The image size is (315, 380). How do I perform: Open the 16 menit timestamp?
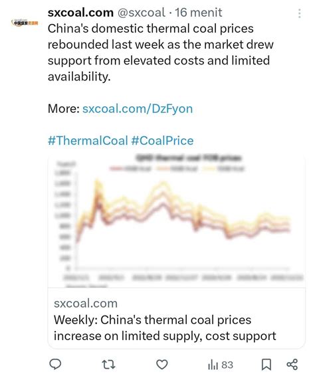pos(199,13)
